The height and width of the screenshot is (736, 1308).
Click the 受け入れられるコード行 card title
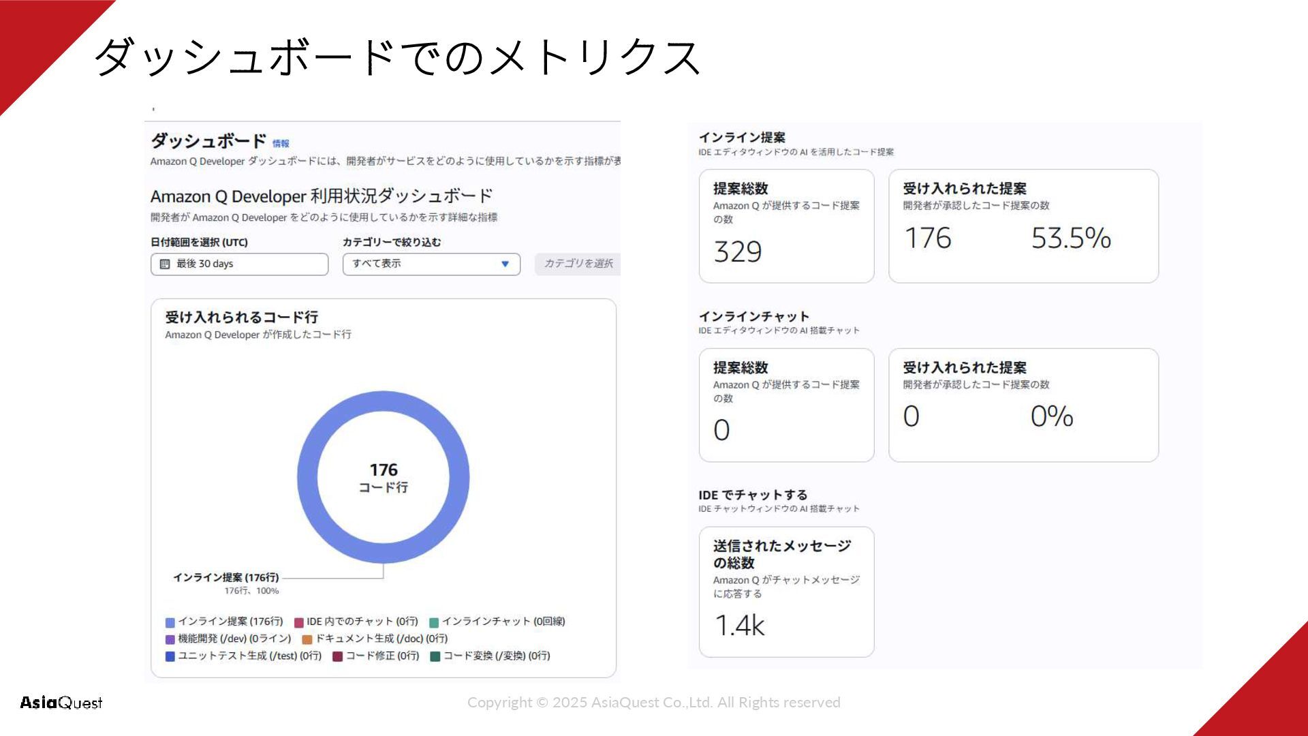pos(242,317)
